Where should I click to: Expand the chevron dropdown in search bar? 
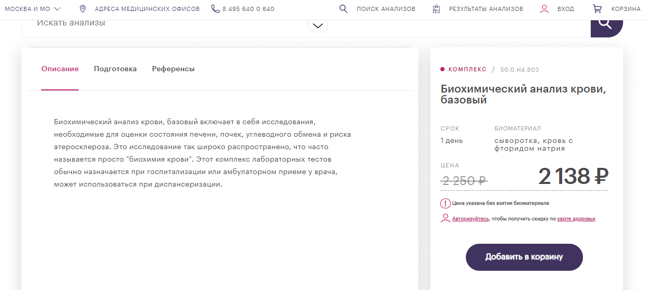[x=318, y=25]
